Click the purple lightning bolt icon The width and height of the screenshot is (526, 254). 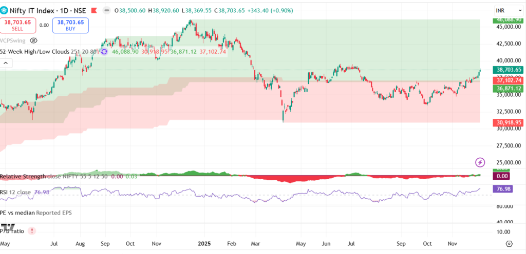click(480, 162)
